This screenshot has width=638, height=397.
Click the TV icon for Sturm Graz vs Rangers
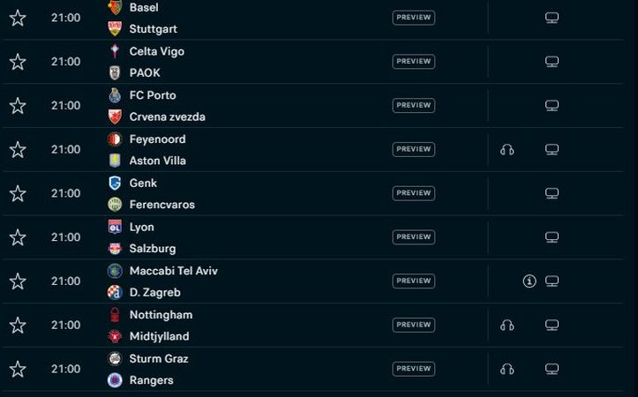(x=552, y=370)
